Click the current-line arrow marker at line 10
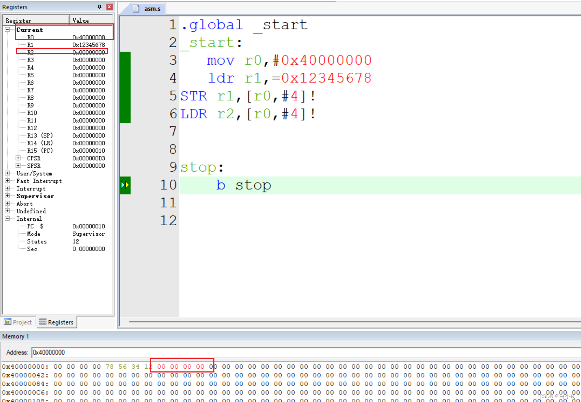This screenshot has width=581, height=402. [x=125, y=185]
